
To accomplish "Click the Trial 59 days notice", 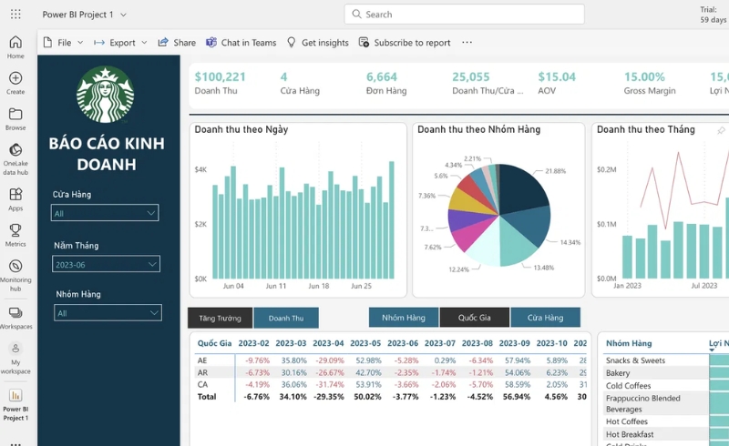I will coord(713,15).
